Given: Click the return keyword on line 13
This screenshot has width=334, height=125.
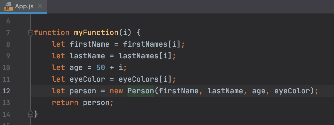Looking at the screenshot, I should click(65, 103).
